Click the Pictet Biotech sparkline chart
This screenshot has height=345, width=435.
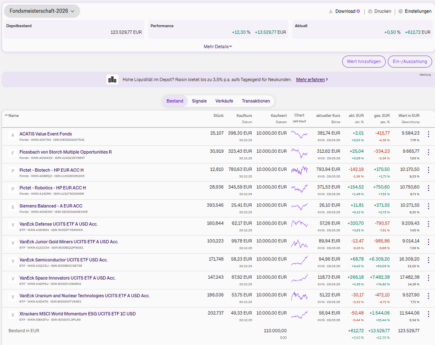[x=299, y=170]
